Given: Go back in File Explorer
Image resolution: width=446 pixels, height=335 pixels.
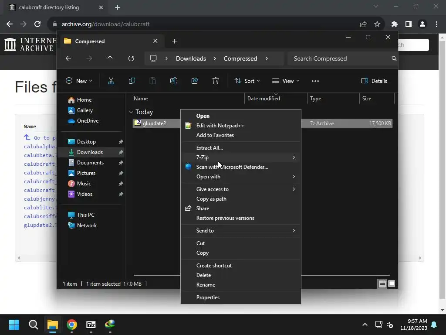Looking at the screenshot, I should [x=68, y=58].
